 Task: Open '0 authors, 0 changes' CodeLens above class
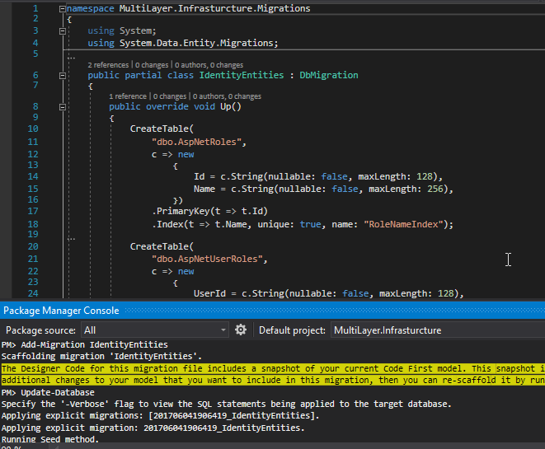pos(209,65)
